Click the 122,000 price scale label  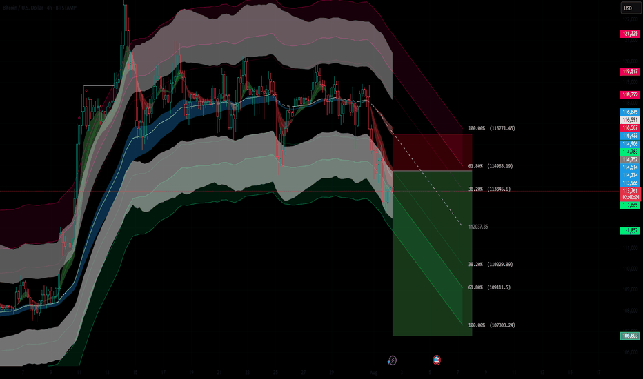tap(631, 19)
